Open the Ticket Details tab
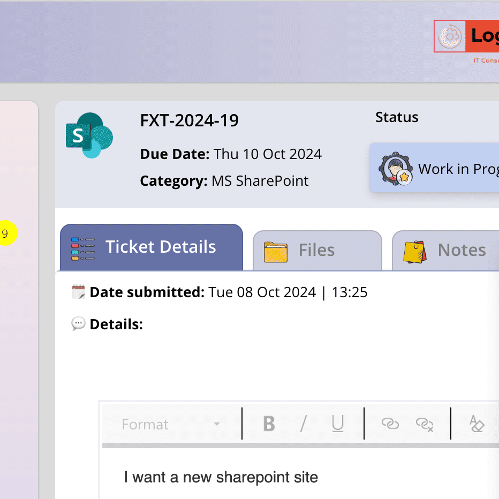The image size is (499, 499). click(152, 247)
